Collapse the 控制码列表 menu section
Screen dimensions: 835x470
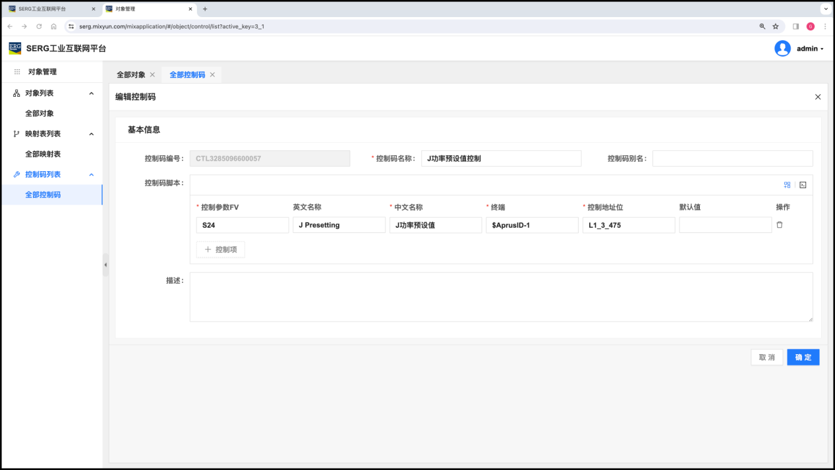[x=92, y=174]
